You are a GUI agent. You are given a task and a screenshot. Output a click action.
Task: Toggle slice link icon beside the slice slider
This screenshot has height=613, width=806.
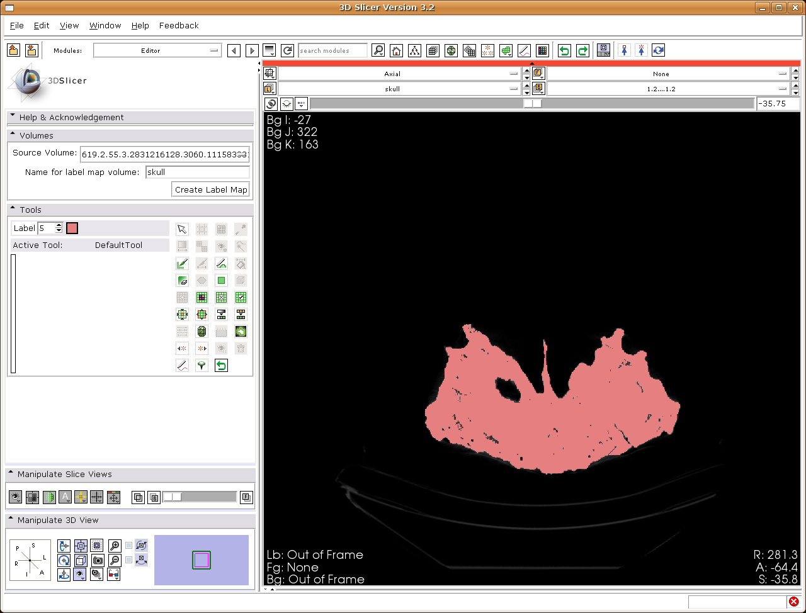tap(271, 104)
